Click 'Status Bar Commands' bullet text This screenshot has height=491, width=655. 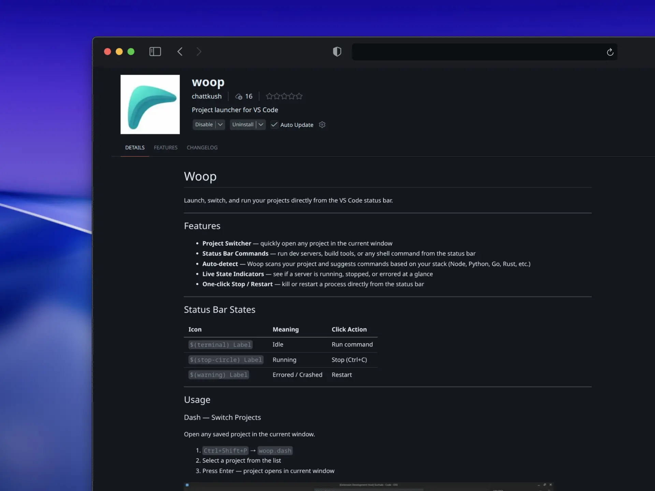coord(235,254)
